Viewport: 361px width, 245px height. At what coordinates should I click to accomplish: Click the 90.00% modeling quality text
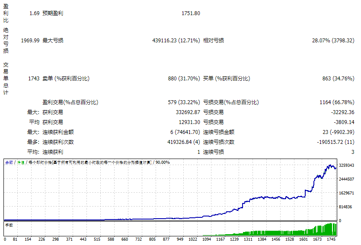[163, 162]
